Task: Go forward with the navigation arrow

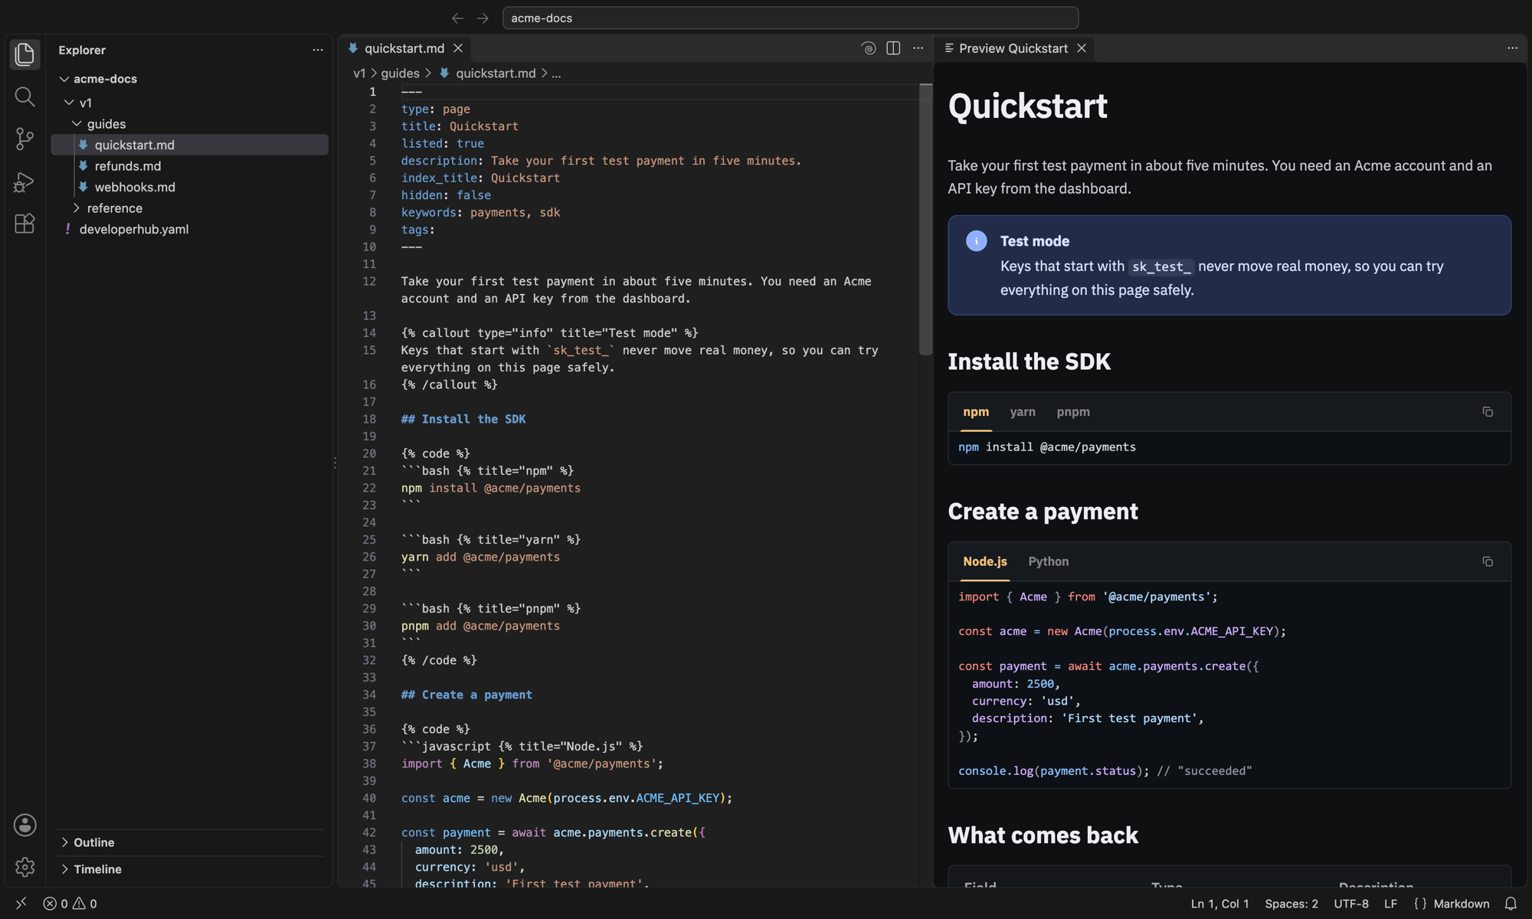Action: 483,18
